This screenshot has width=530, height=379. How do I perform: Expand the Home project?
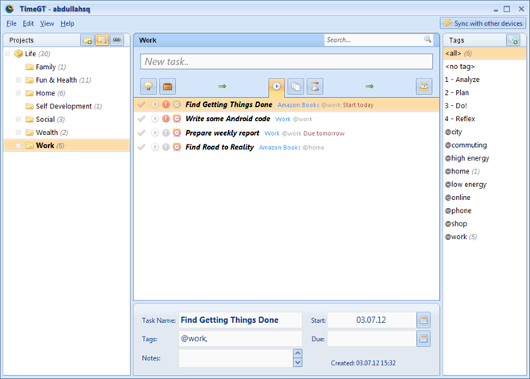18,93
